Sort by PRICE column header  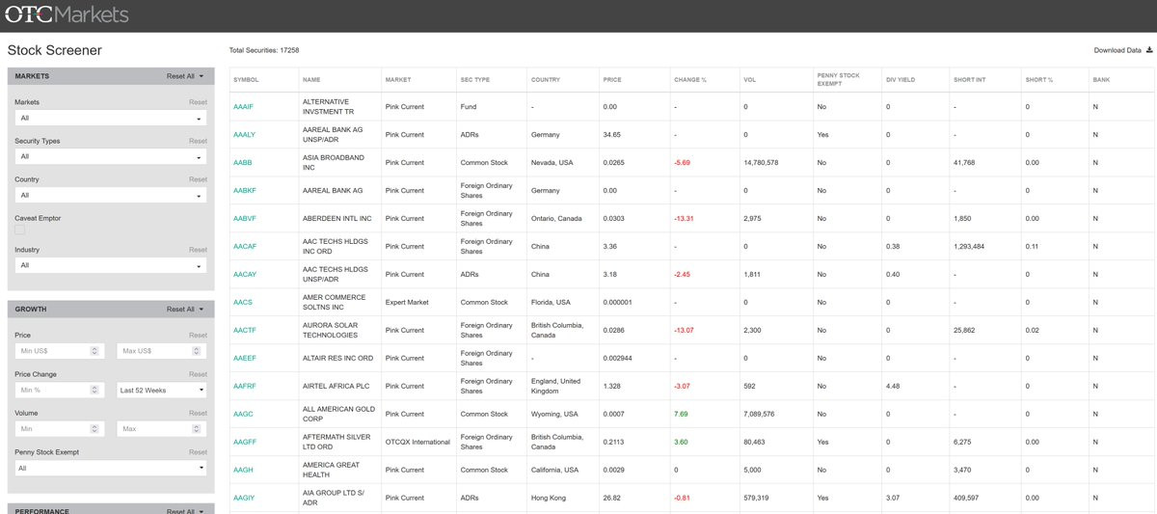(x=612, y=80)
